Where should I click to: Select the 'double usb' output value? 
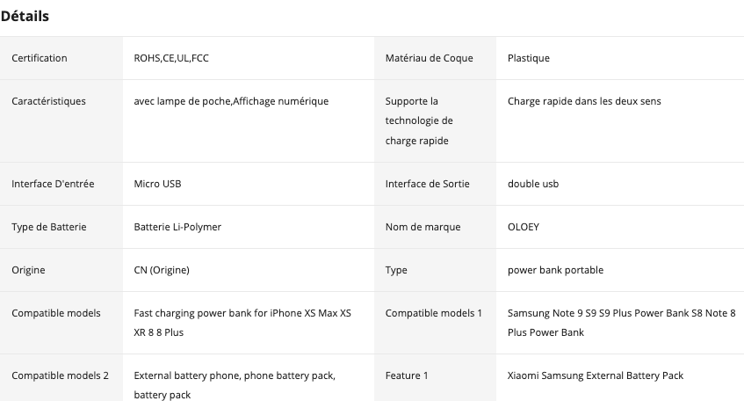(x=533, y=184)
